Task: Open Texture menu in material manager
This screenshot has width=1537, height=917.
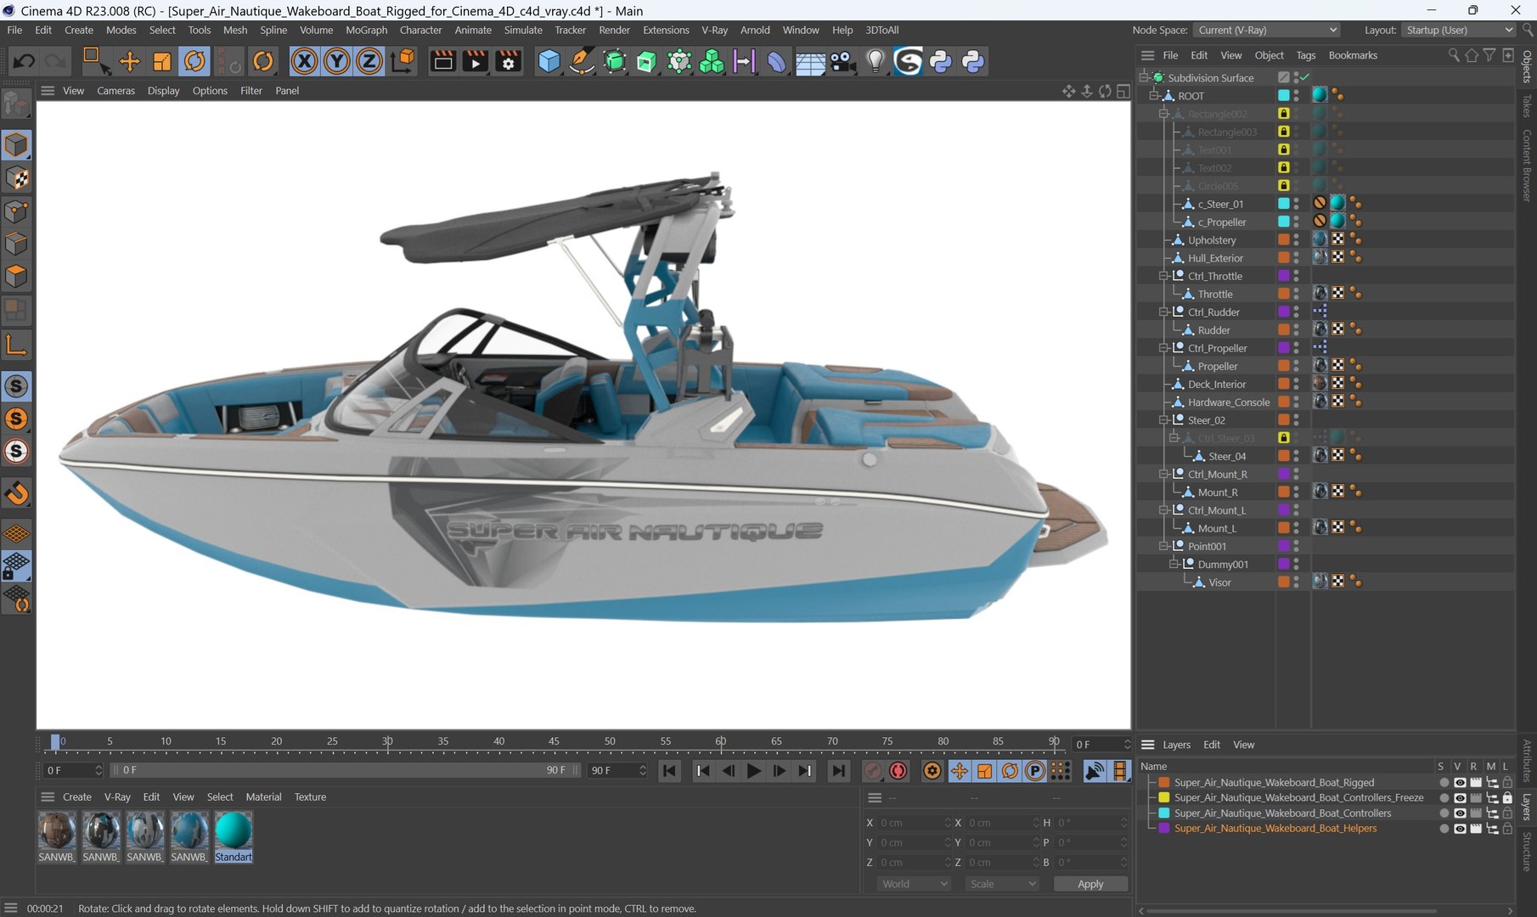Action: pos(310,797)
